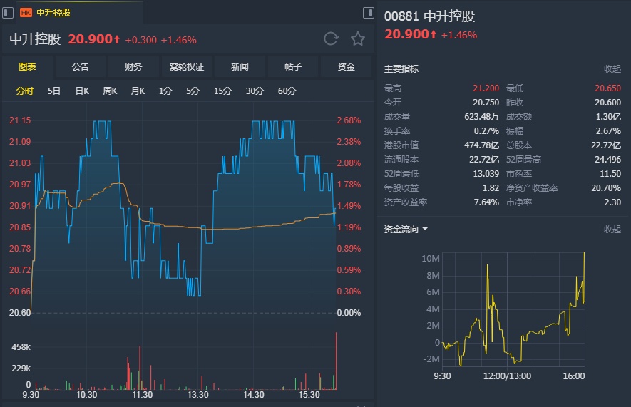Go to the 帖子 tab
The image size is (631, 407).
coord(293,67)
